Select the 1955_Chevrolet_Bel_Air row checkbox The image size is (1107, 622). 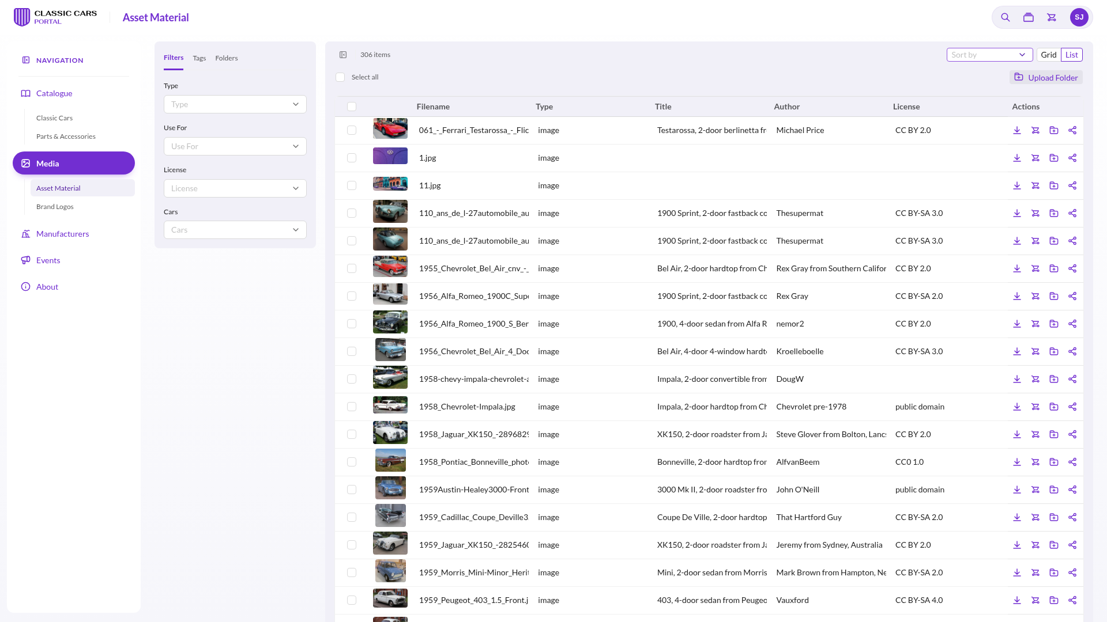coord(352,268)
